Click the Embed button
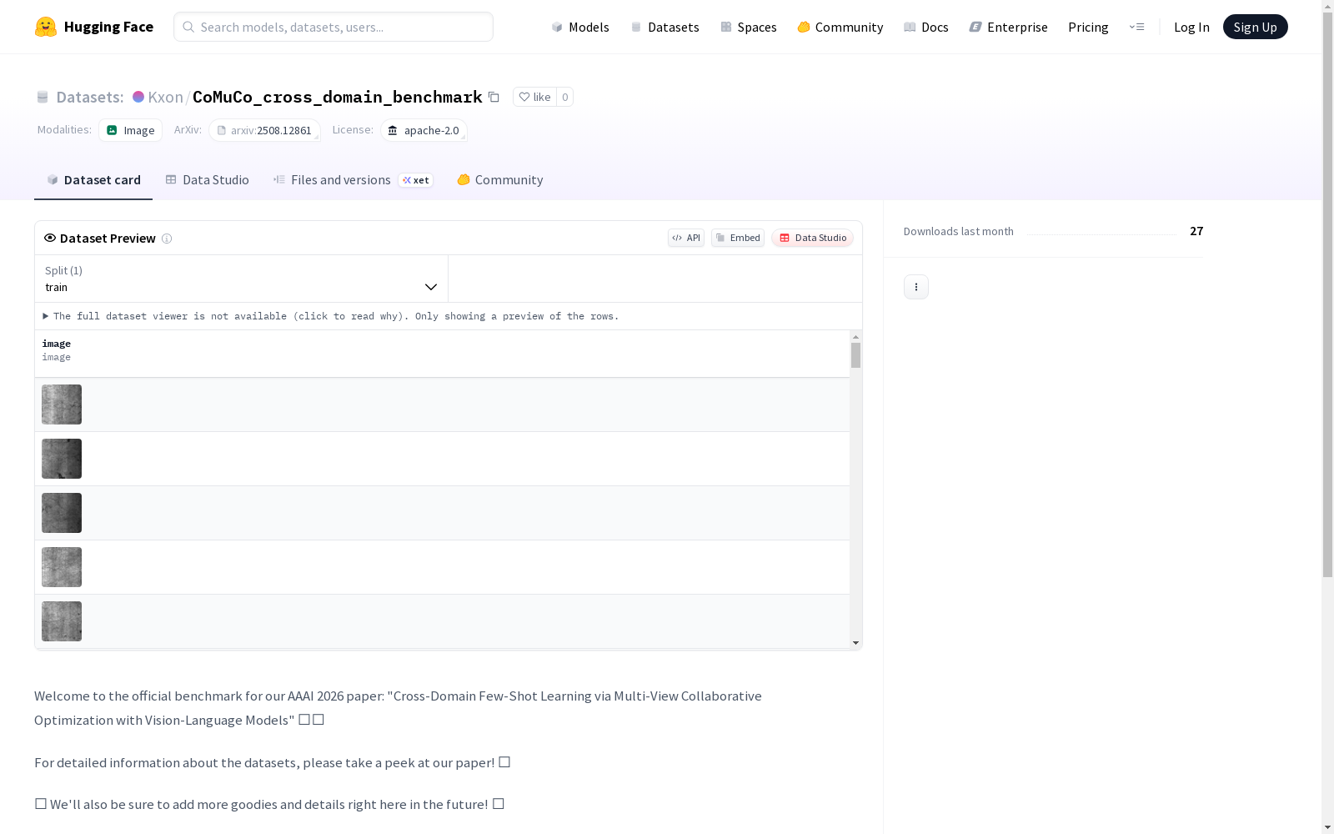Screen dimensions: 1334x834 pos(738,238)
